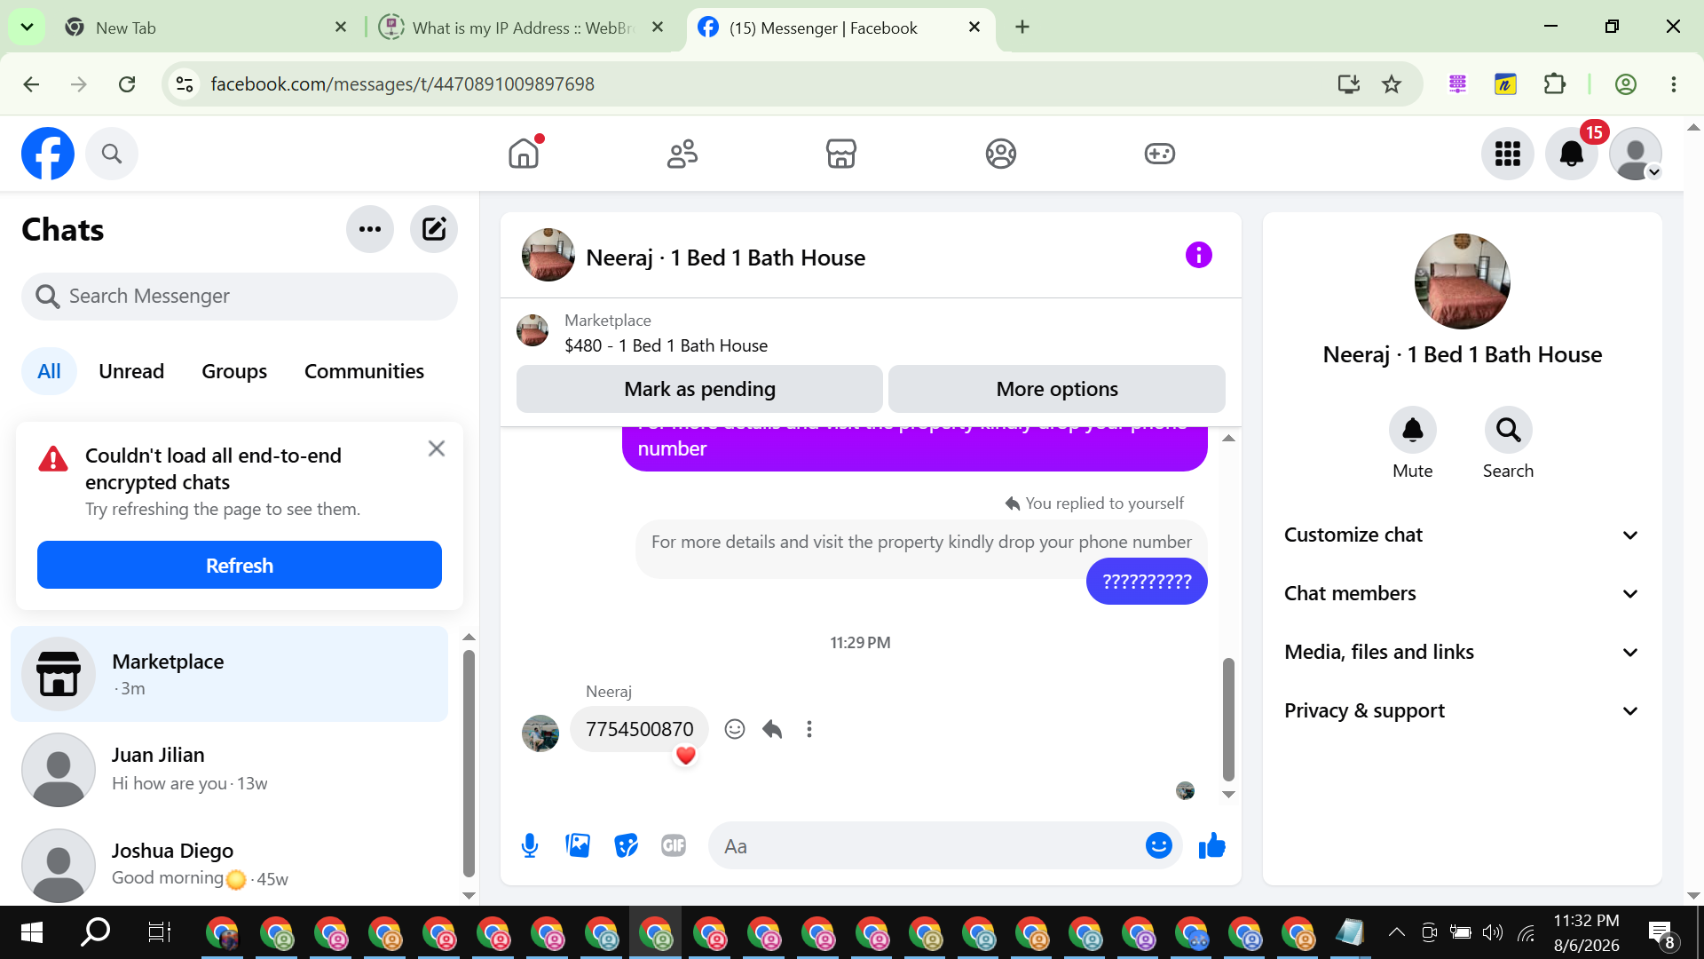Image resolution: width=1704 pixels, height=959 pixels.
Task: Open a new browser tab
Action: click(x=1022, y=27)
